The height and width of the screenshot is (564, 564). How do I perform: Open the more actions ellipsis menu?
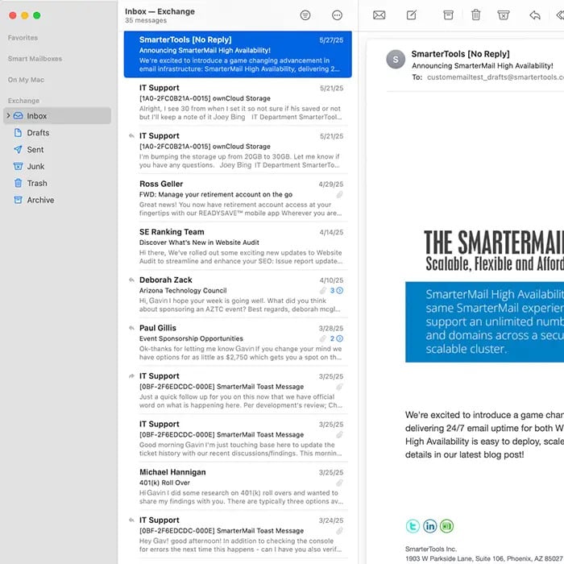(337, 15)
